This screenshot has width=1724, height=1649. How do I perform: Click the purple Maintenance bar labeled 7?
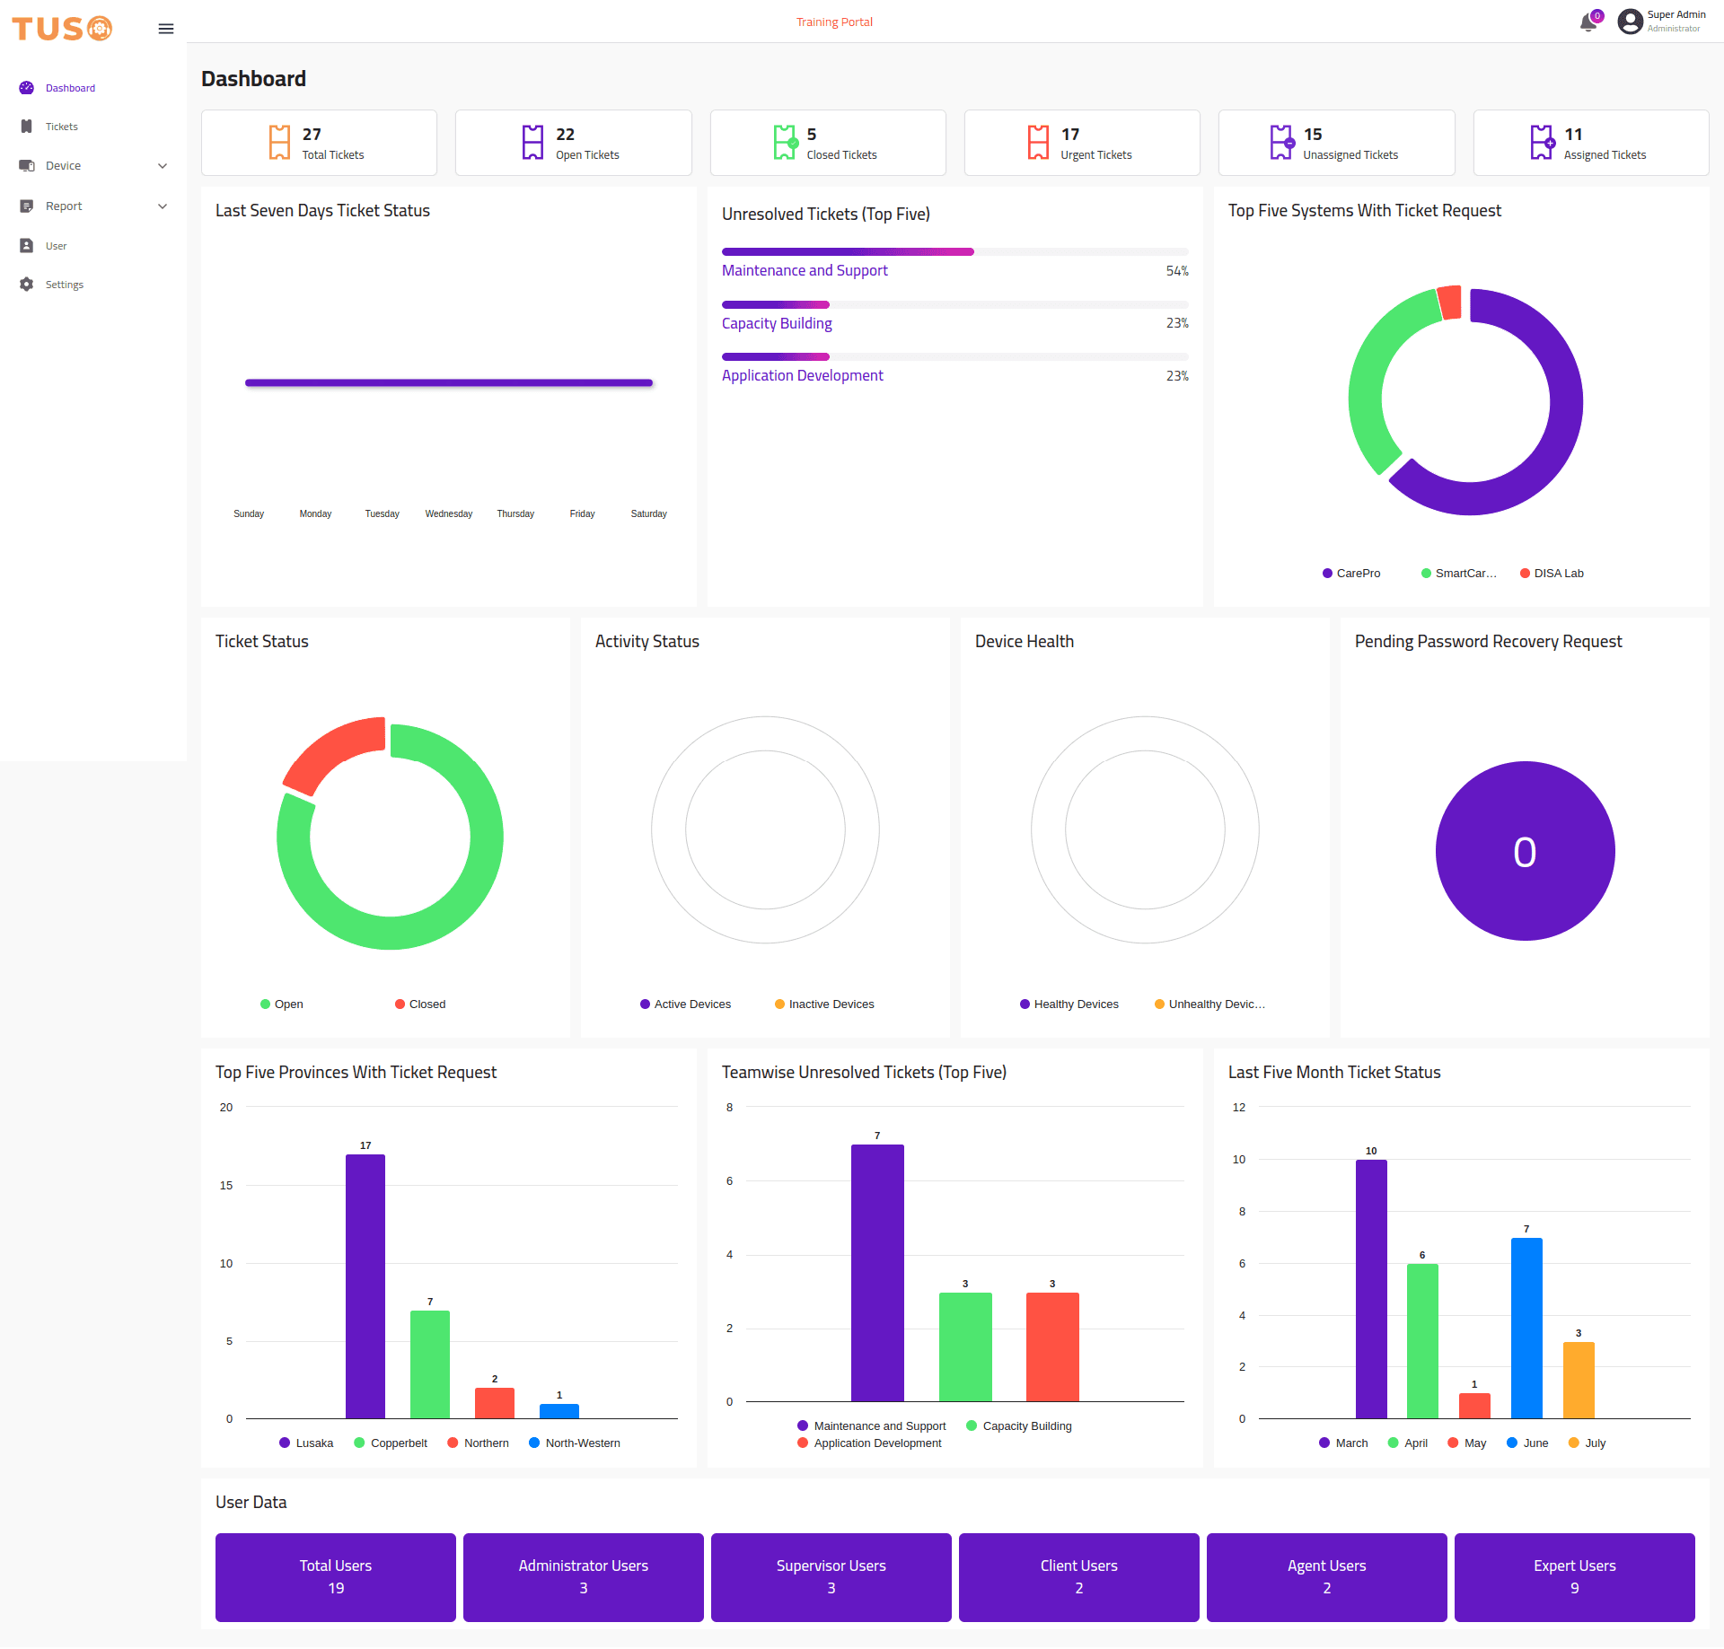pos(877,1273)
